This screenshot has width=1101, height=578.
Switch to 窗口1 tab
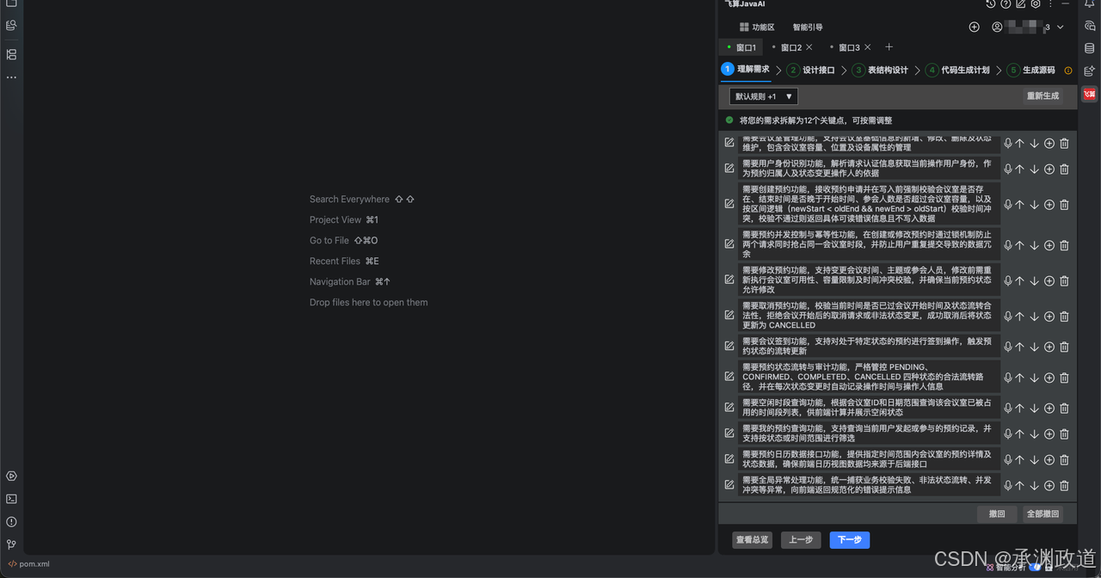[x=741, y=47]
